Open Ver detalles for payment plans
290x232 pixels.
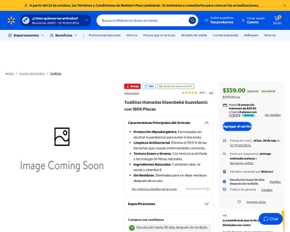272,115
